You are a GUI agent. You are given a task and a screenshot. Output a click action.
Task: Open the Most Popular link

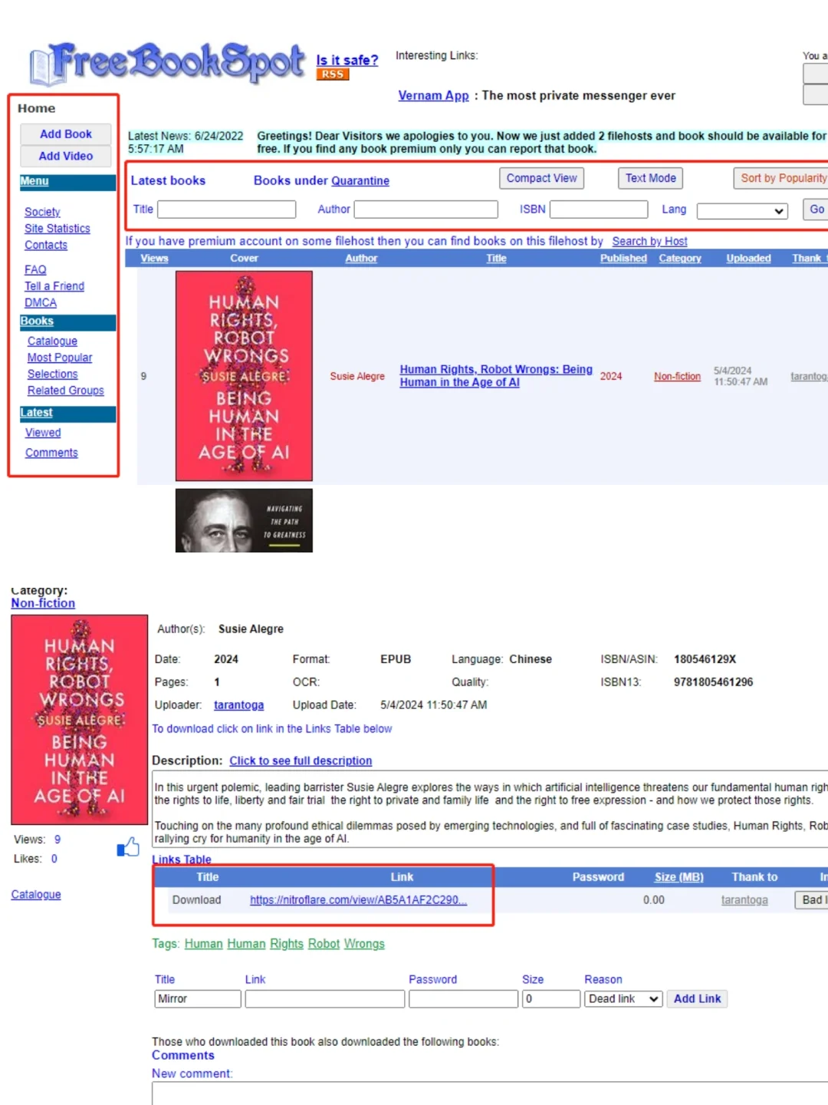point(60,358)
